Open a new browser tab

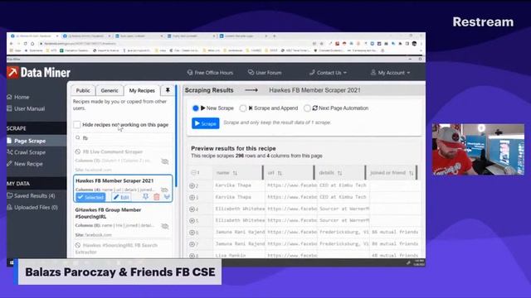[x=275, y=36]
